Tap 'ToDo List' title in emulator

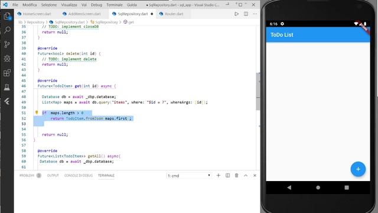click(x=282, y=35)
